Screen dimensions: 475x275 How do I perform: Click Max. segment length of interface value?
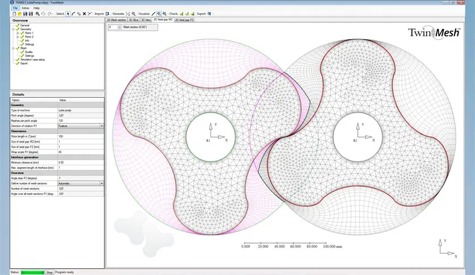coord(81,168)
